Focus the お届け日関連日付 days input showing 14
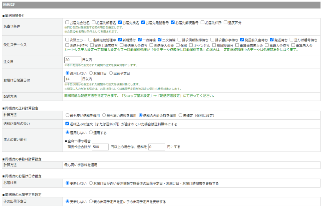Image resolution: width=323 pixels, height=208 pixels. coord(73,79)
